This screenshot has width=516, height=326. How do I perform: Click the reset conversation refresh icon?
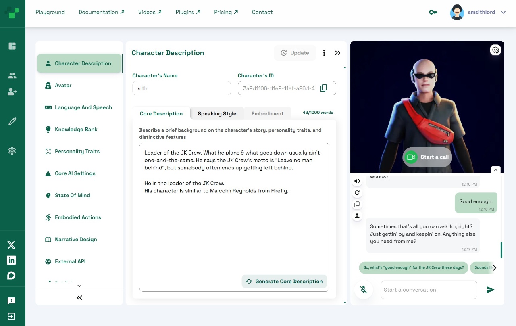[x=357, y=193]
